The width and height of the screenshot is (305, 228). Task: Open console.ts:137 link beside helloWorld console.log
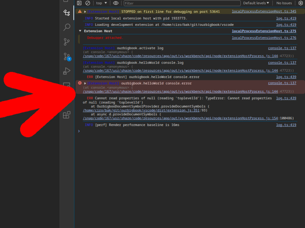[x=282, y=63]
